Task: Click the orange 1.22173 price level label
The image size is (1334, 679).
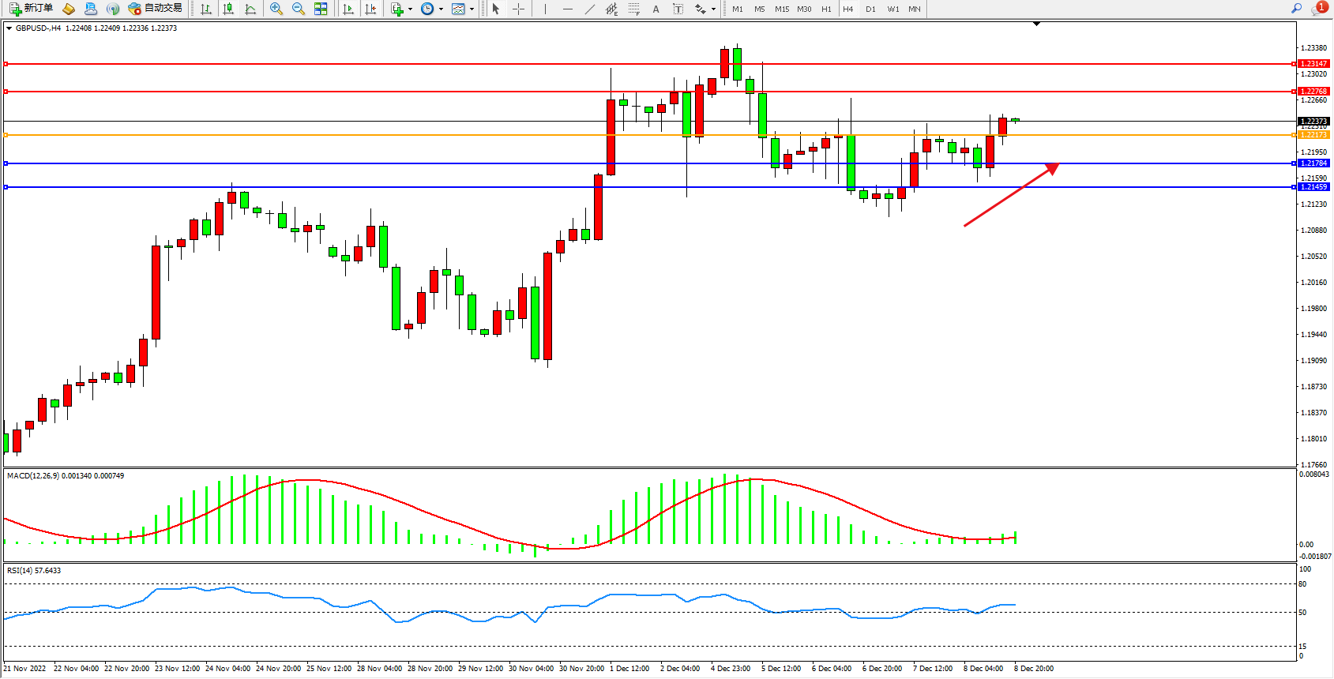Action: point(1313,135)
